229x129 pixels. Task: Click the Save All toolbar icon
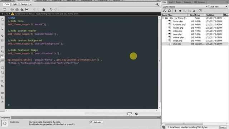click(22, 10)
